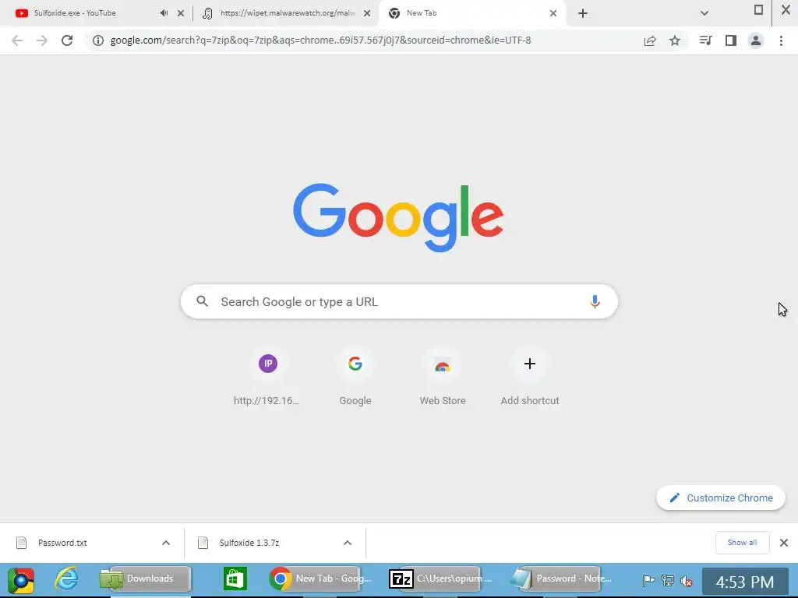Screen dimensions: 798x598
Task: Close the Sulfoxide.exe YouTube tab
Action: [x=181, y=13]
